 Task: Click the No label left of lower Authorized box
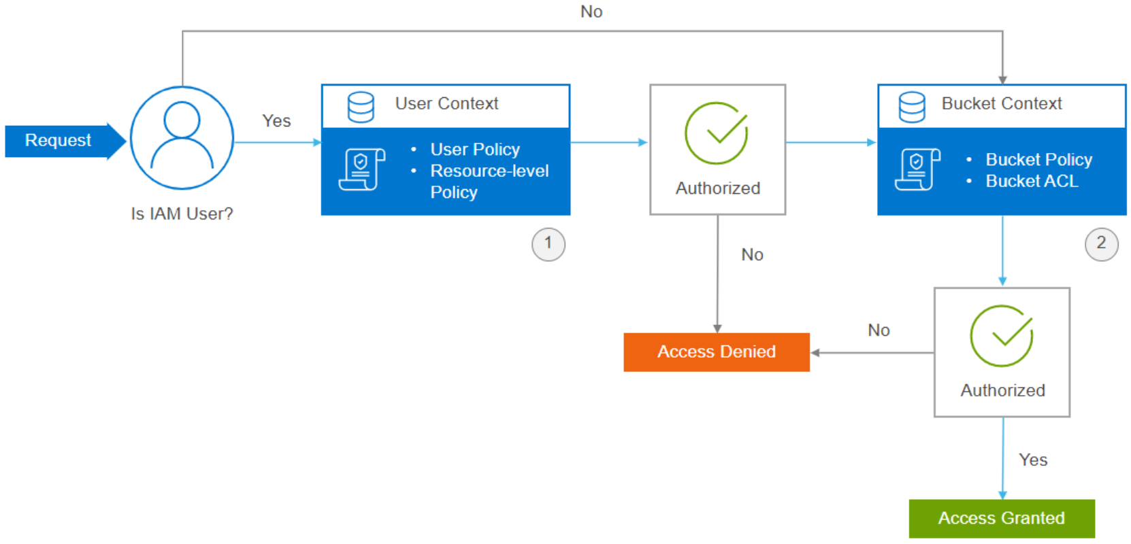[879, 330]
